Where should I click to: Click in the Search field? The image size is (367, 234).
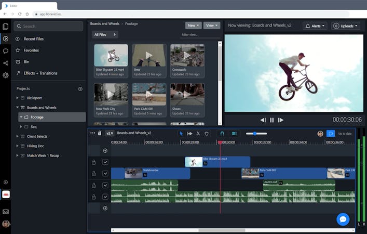pos(48,27)
